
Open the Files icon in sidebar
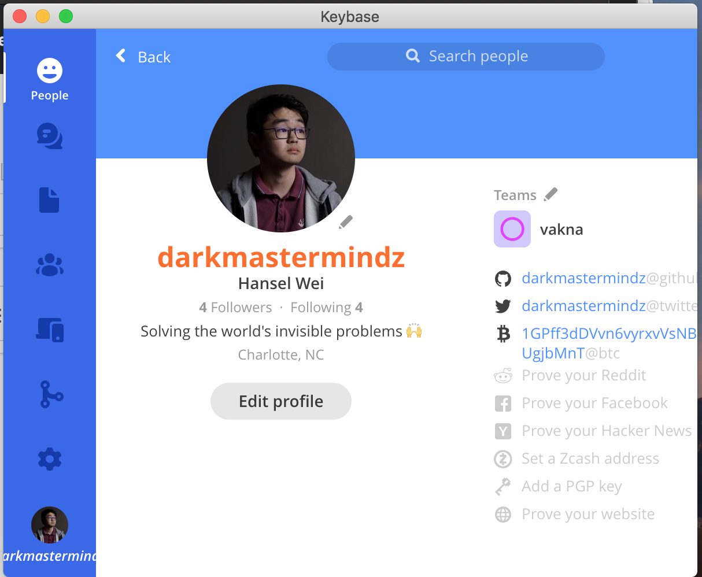pyautogui.click(x=50, y=200)
